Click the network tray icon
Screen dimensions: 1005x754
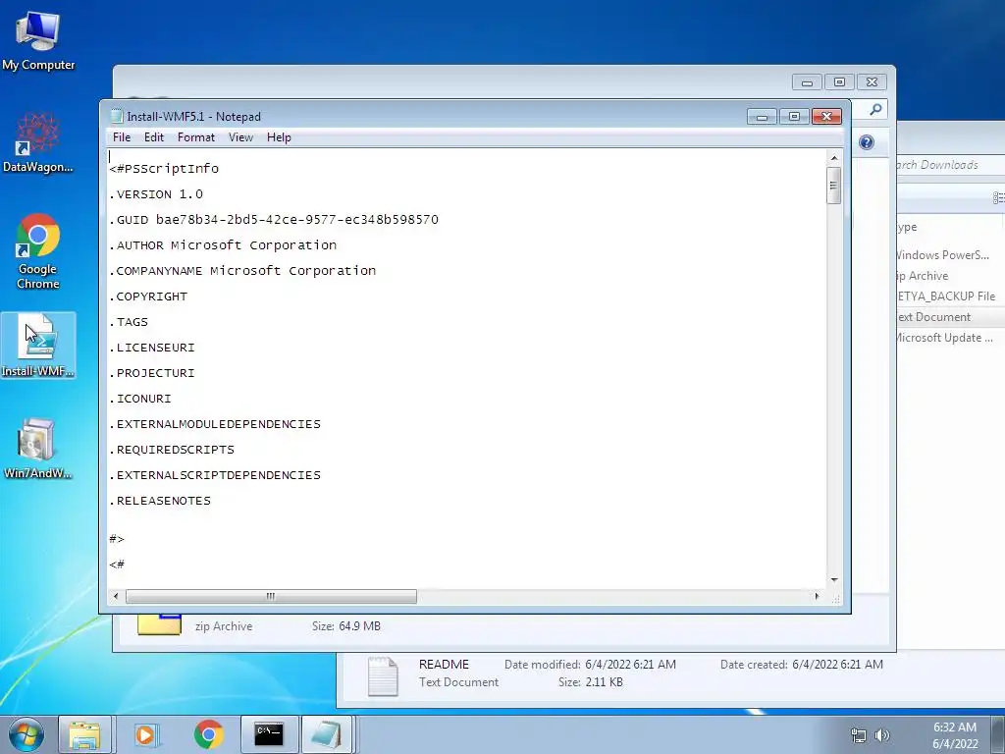click(x=858, y=735)
